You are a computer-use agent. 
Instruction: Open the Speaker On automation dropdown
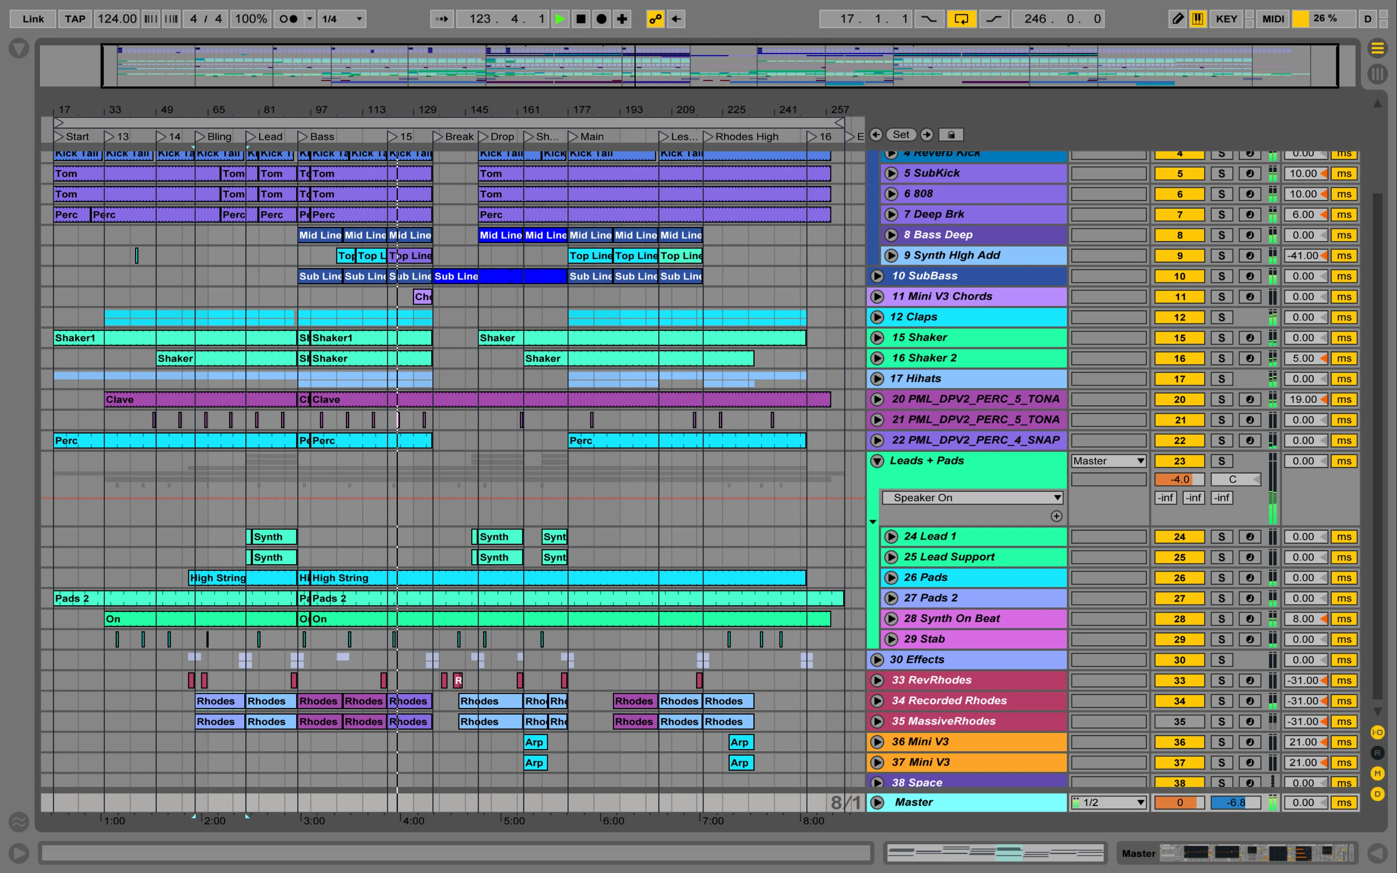click(x=972, y=498)
